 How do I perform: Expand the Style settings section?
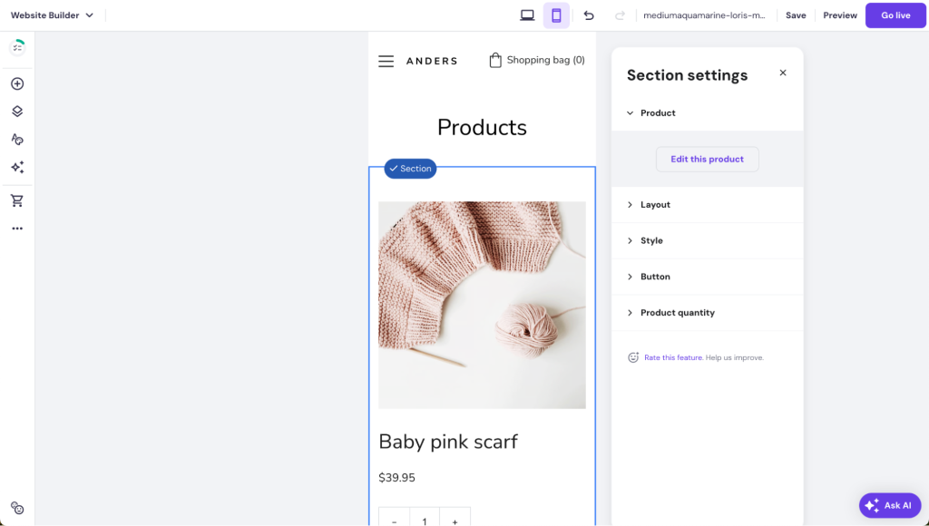click(651, 240)
